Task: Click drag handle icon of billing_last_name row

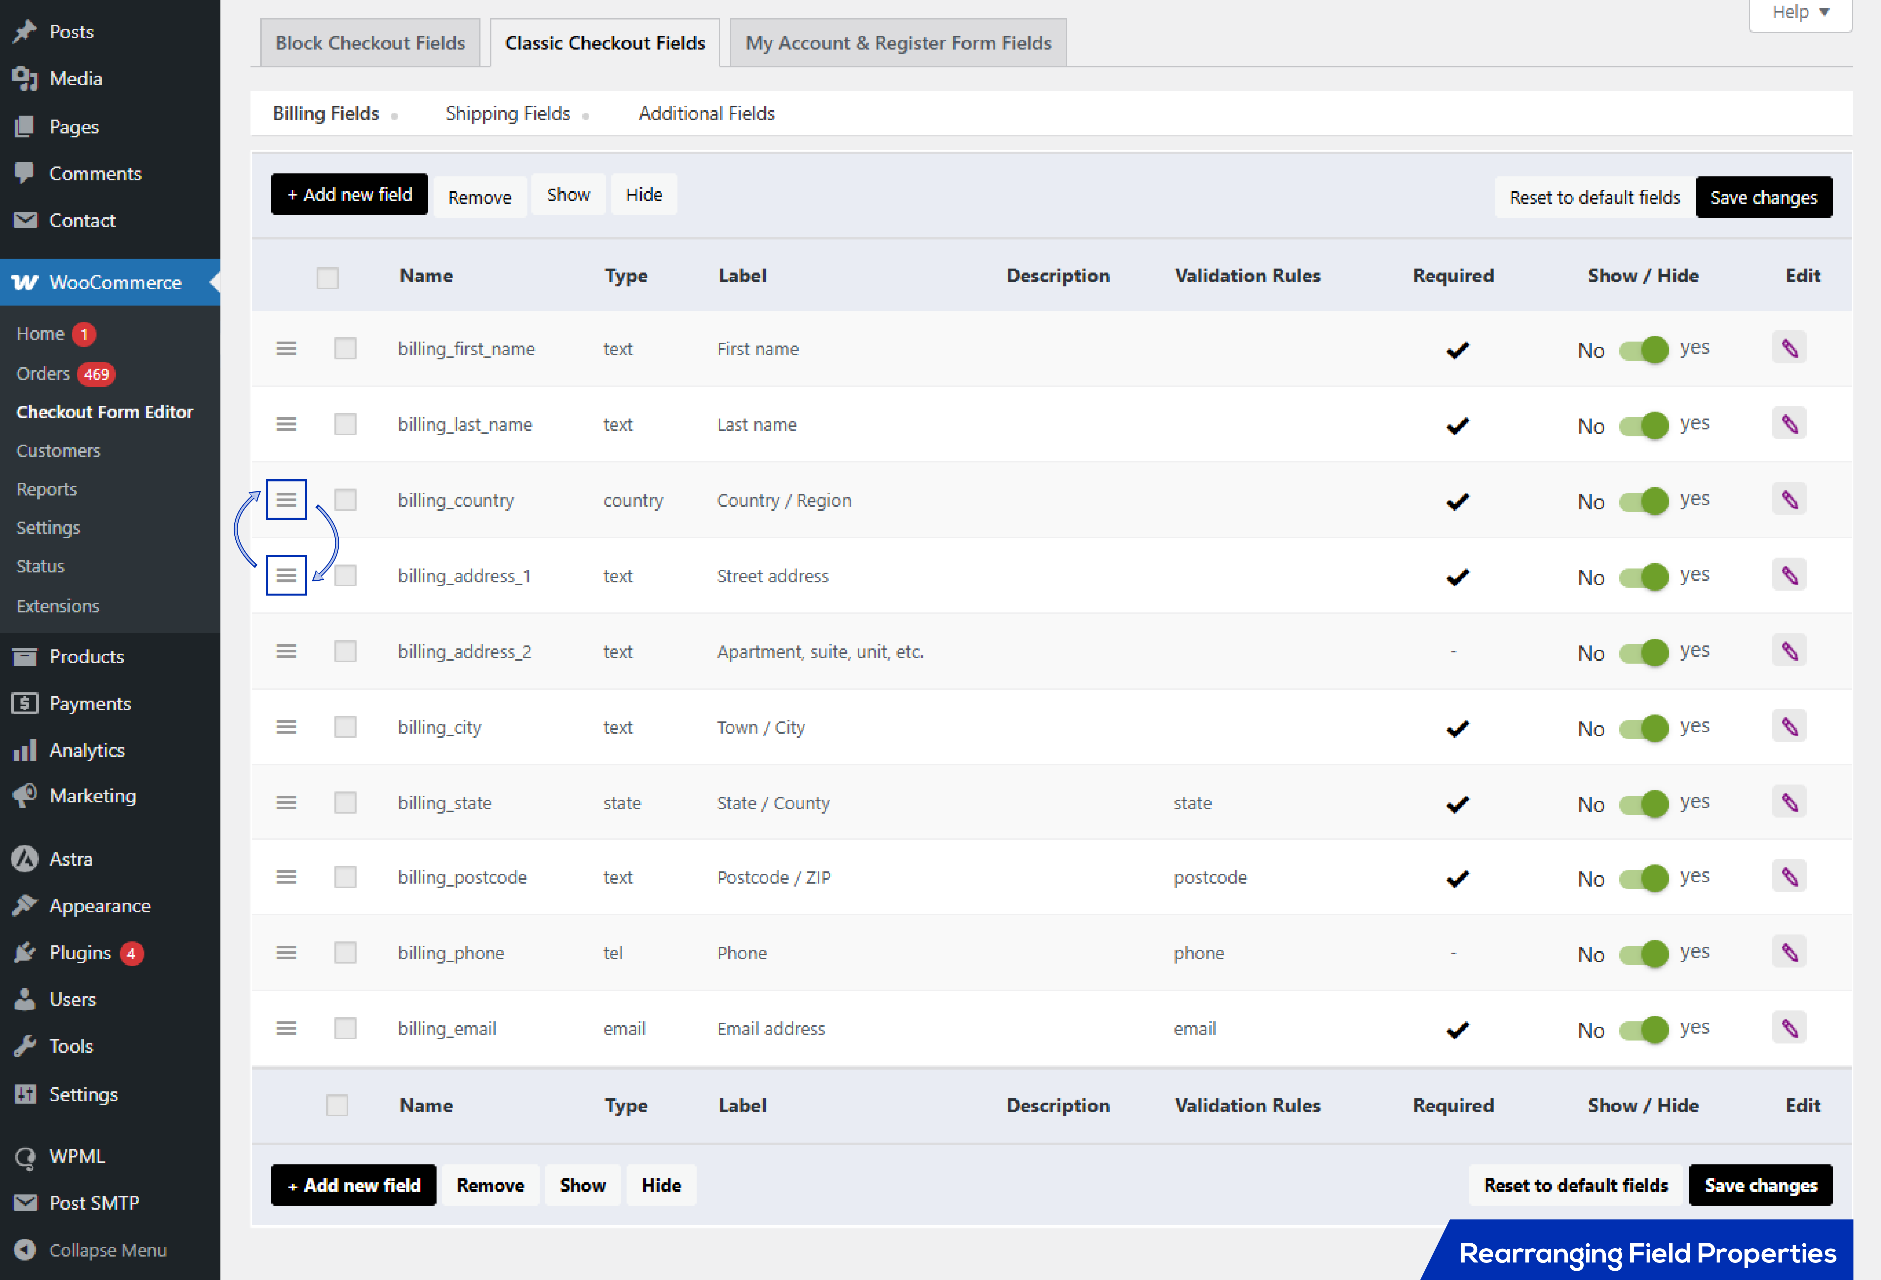Action: [x=287, y=424]
